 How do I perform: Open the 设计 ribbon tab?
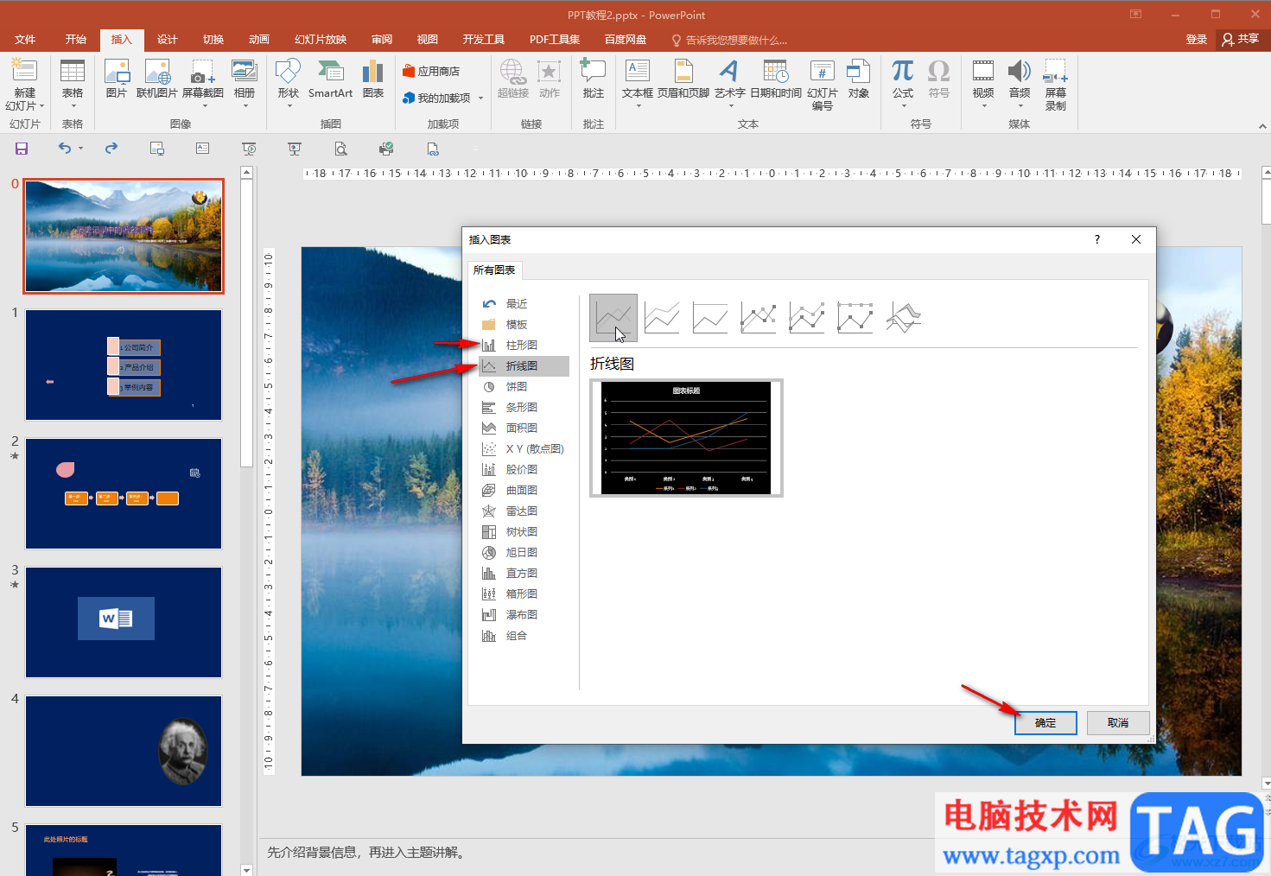coord(167,40)
